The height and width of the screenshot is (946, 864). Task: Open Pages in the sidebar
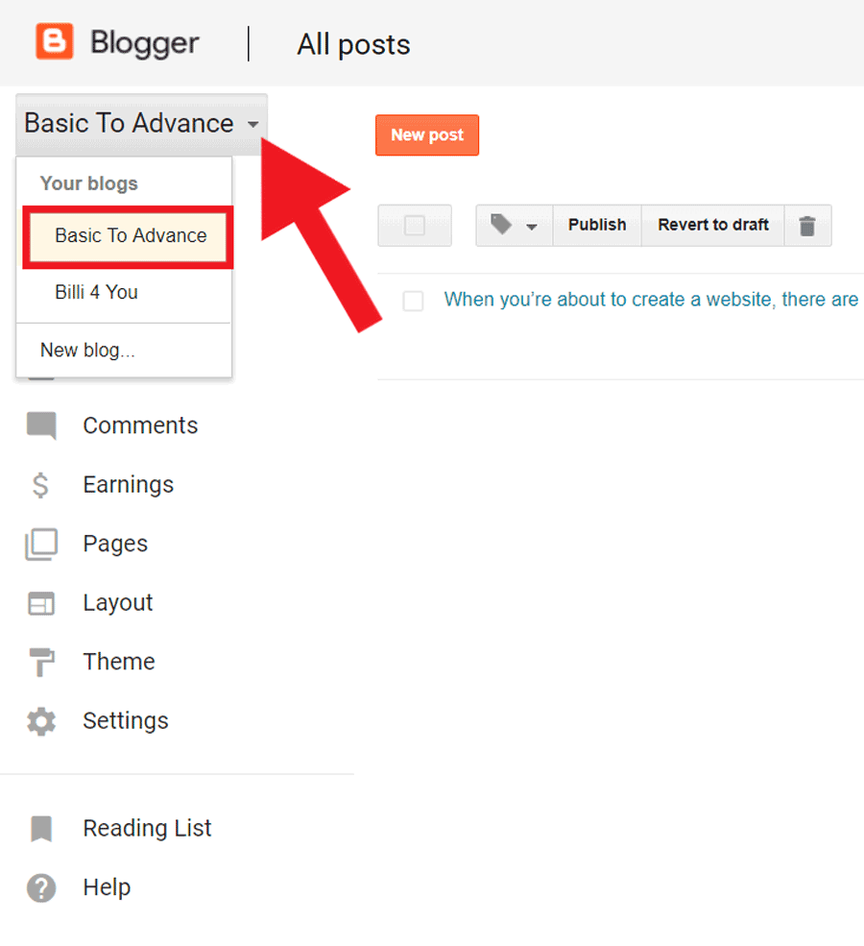tap(115, 545)
